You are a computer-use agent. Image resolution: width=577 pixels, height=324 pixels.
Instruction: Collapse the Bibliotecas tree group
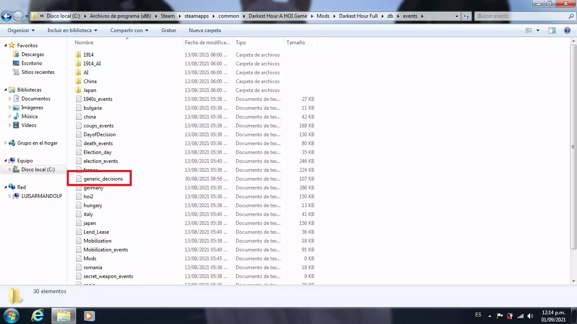5,90
